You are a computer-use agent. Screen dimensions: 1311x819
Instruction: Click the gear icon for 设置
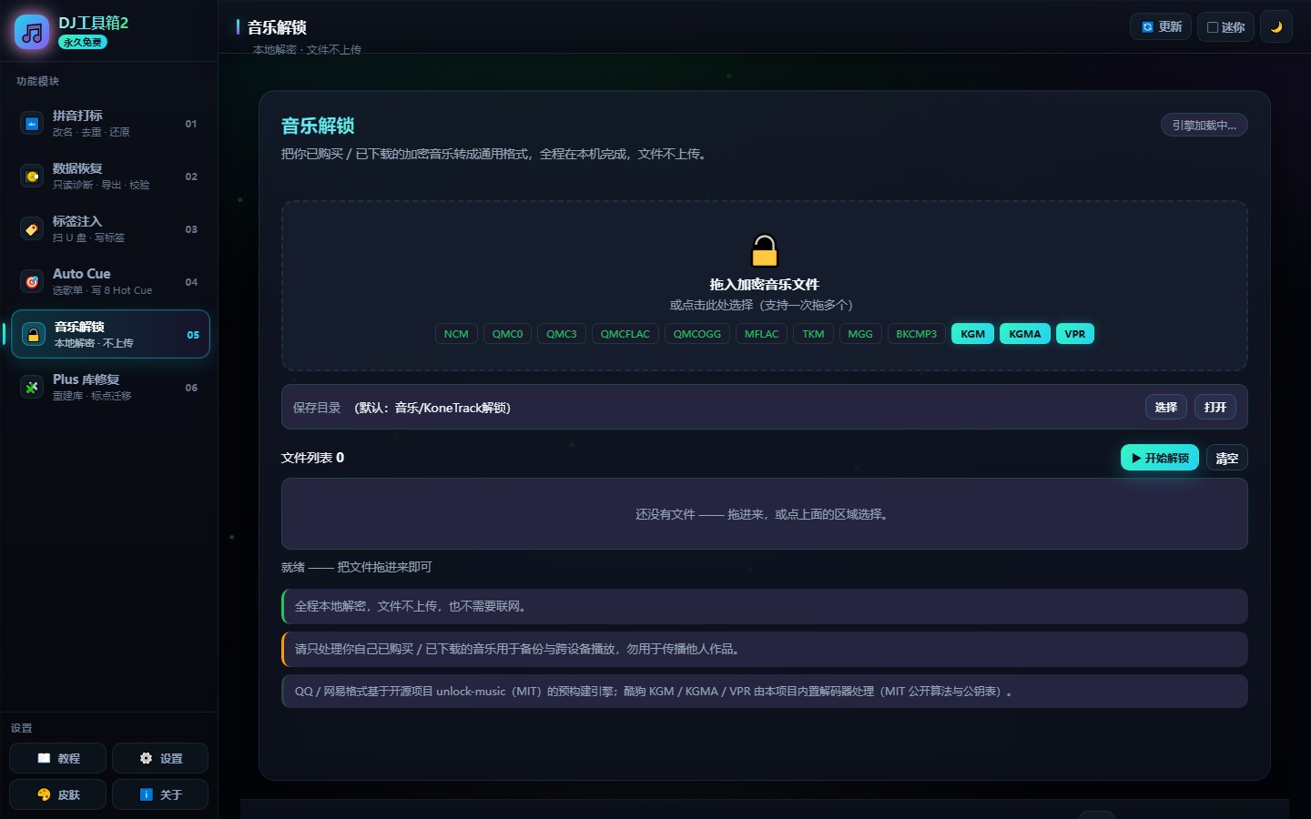(x=146, y=758)
